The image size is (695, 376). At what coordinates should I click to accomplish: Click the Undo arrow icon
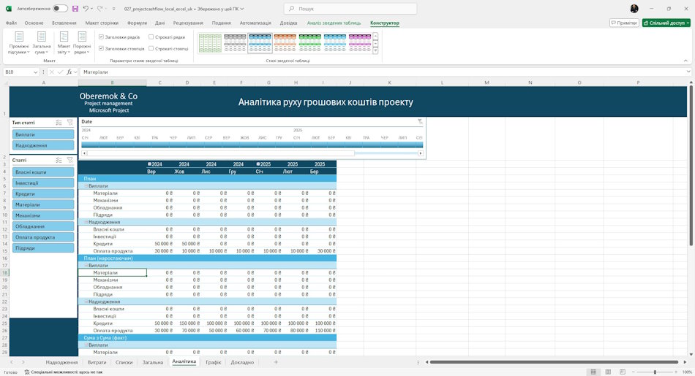86,9
